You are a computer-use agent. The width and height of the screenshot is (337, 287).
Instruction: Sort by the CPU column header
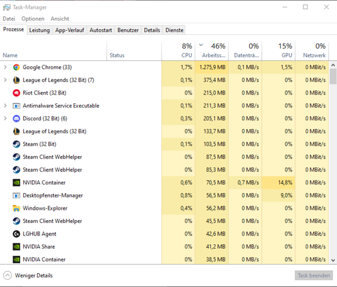(179, 51)
